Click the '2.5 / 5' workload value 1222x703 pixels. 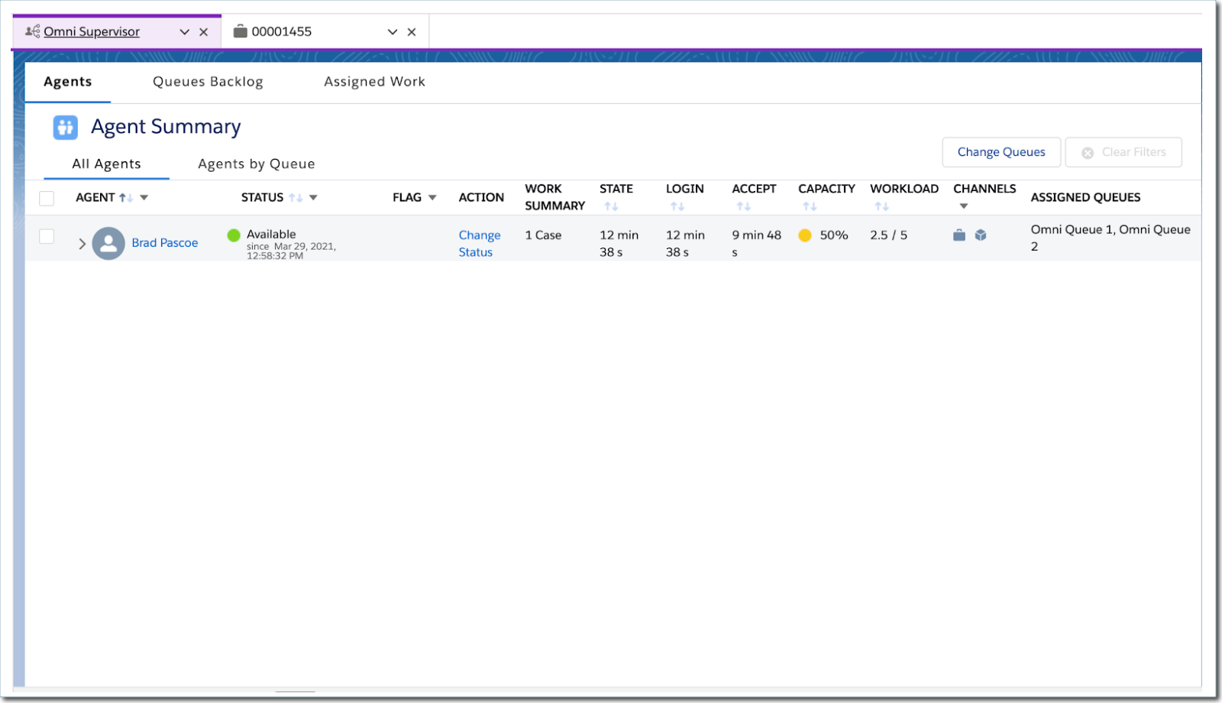[x=889, y=235]
